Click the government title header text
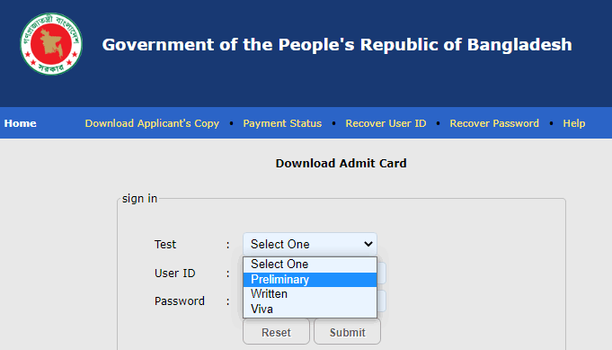The width and height of the screenshot is (612, 350). pos(337,44)
